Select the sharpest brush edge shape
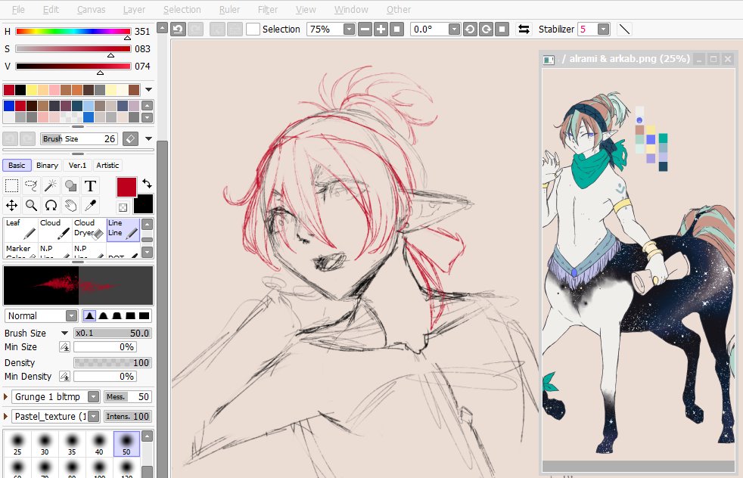743x478 pixels. click(x=89, y=315)
